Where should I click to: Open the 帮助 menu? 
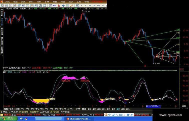pos(87,2)
